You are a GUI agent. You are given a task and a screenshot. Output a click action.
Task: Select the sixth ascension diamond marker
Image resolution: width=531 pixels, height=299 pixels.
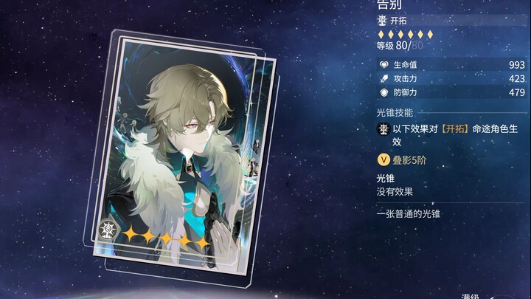[430, 34]
